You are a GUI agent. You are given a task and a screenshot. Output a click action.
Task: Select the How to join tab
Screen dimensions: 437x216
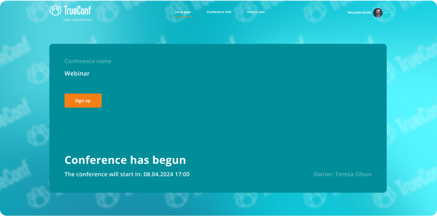[256, 12]
